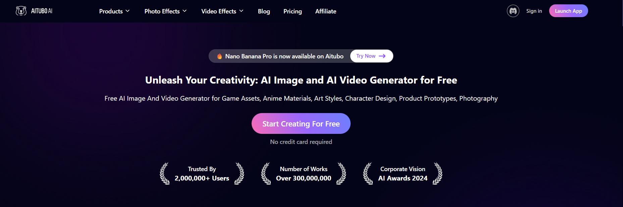Click the "Over 300,000,000" works text
The image size is (623, 207).
tap(304, 178)
